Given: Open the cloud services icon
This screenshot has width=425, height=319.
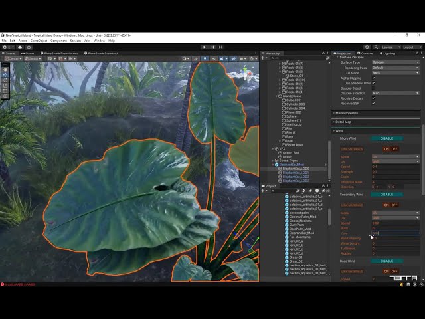Looking at the screenshot, I should tap(20, 47).
